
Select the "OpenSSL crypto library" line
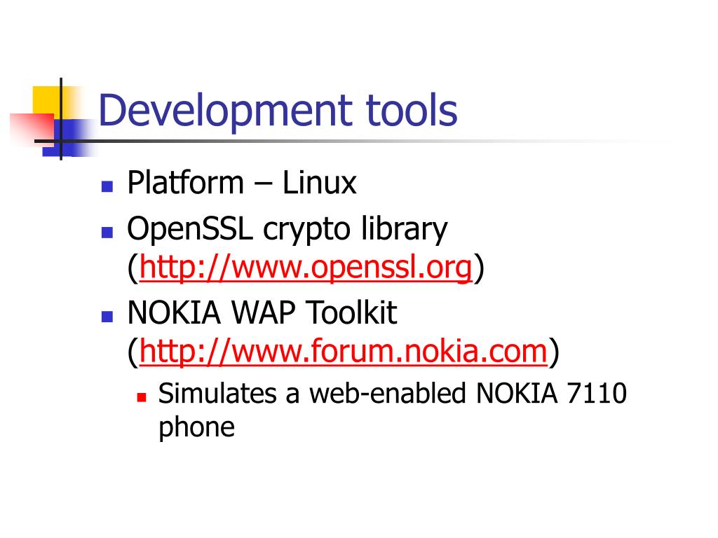coord(287,229)
